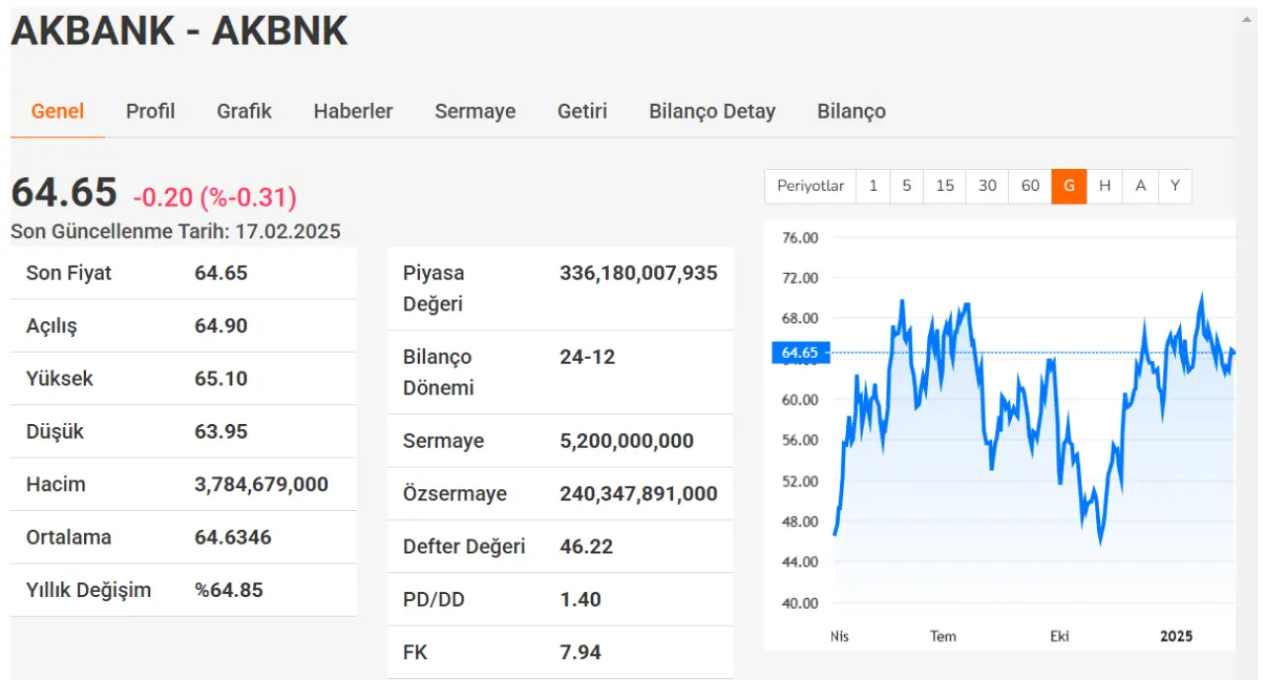
Task: Select the G daily period button
Action: coord(1069,186)
